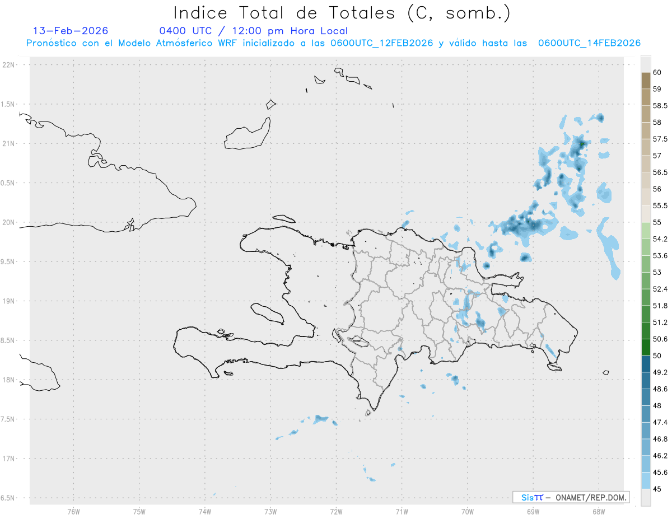Click the lightest blue swatch between 45 and 45.6

646,480
